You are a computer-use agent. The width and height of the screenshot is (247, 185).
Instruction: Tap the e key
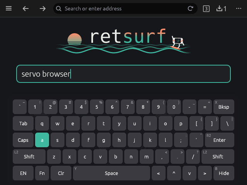pyautogui.click(x=73, y=123)
